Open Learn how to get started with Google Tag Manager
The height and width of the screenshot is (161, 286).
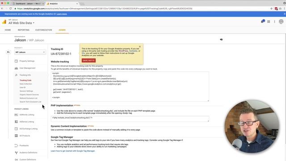tap(73, 151)
